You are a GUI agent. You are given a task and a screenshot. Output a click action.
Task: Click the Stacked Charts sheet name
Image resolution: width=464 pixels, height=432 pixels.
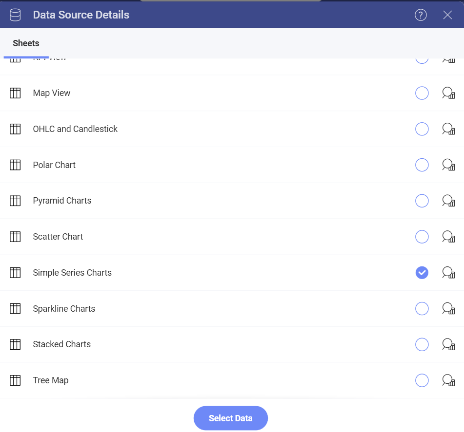pyautogui.click(x=61, y=344)
